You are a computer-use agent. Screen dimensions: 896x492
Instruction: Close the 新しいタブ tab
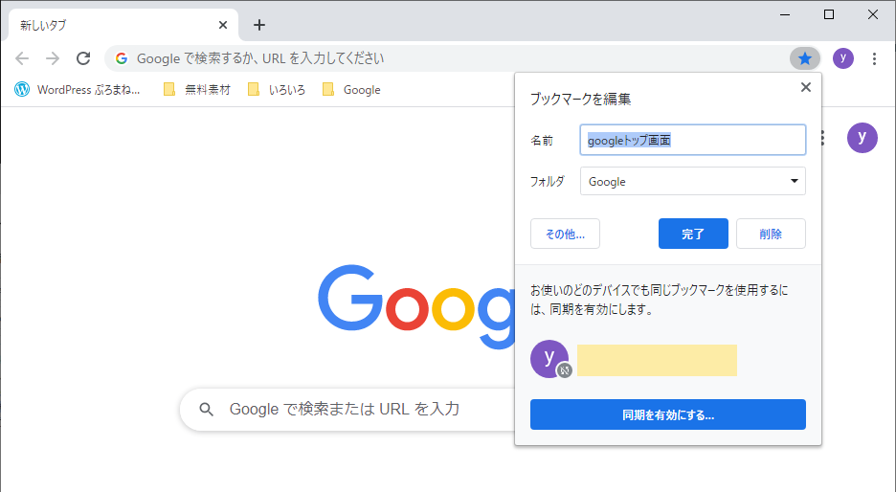[x=223, y=25]
